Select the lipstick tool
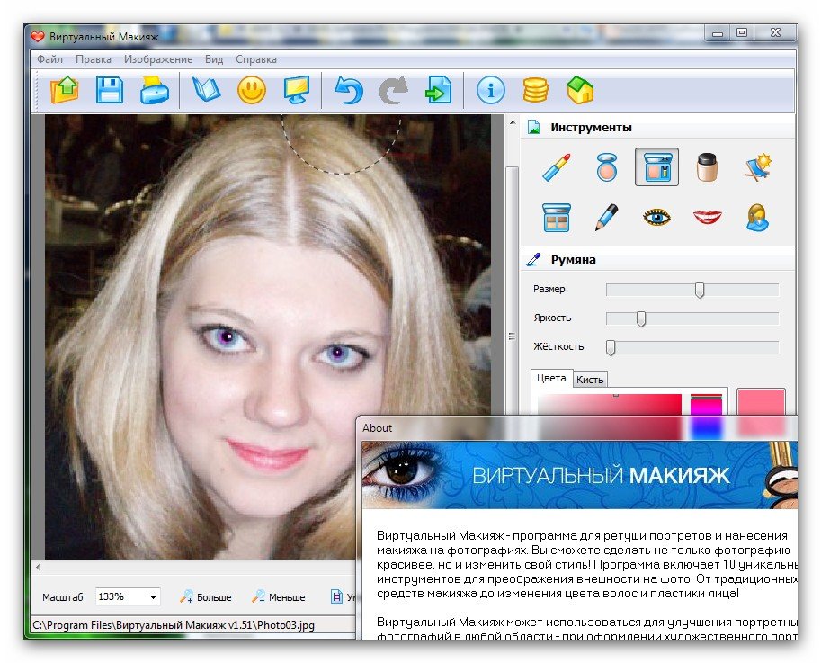Screen dimensions: 821x663 coord(556,167)
